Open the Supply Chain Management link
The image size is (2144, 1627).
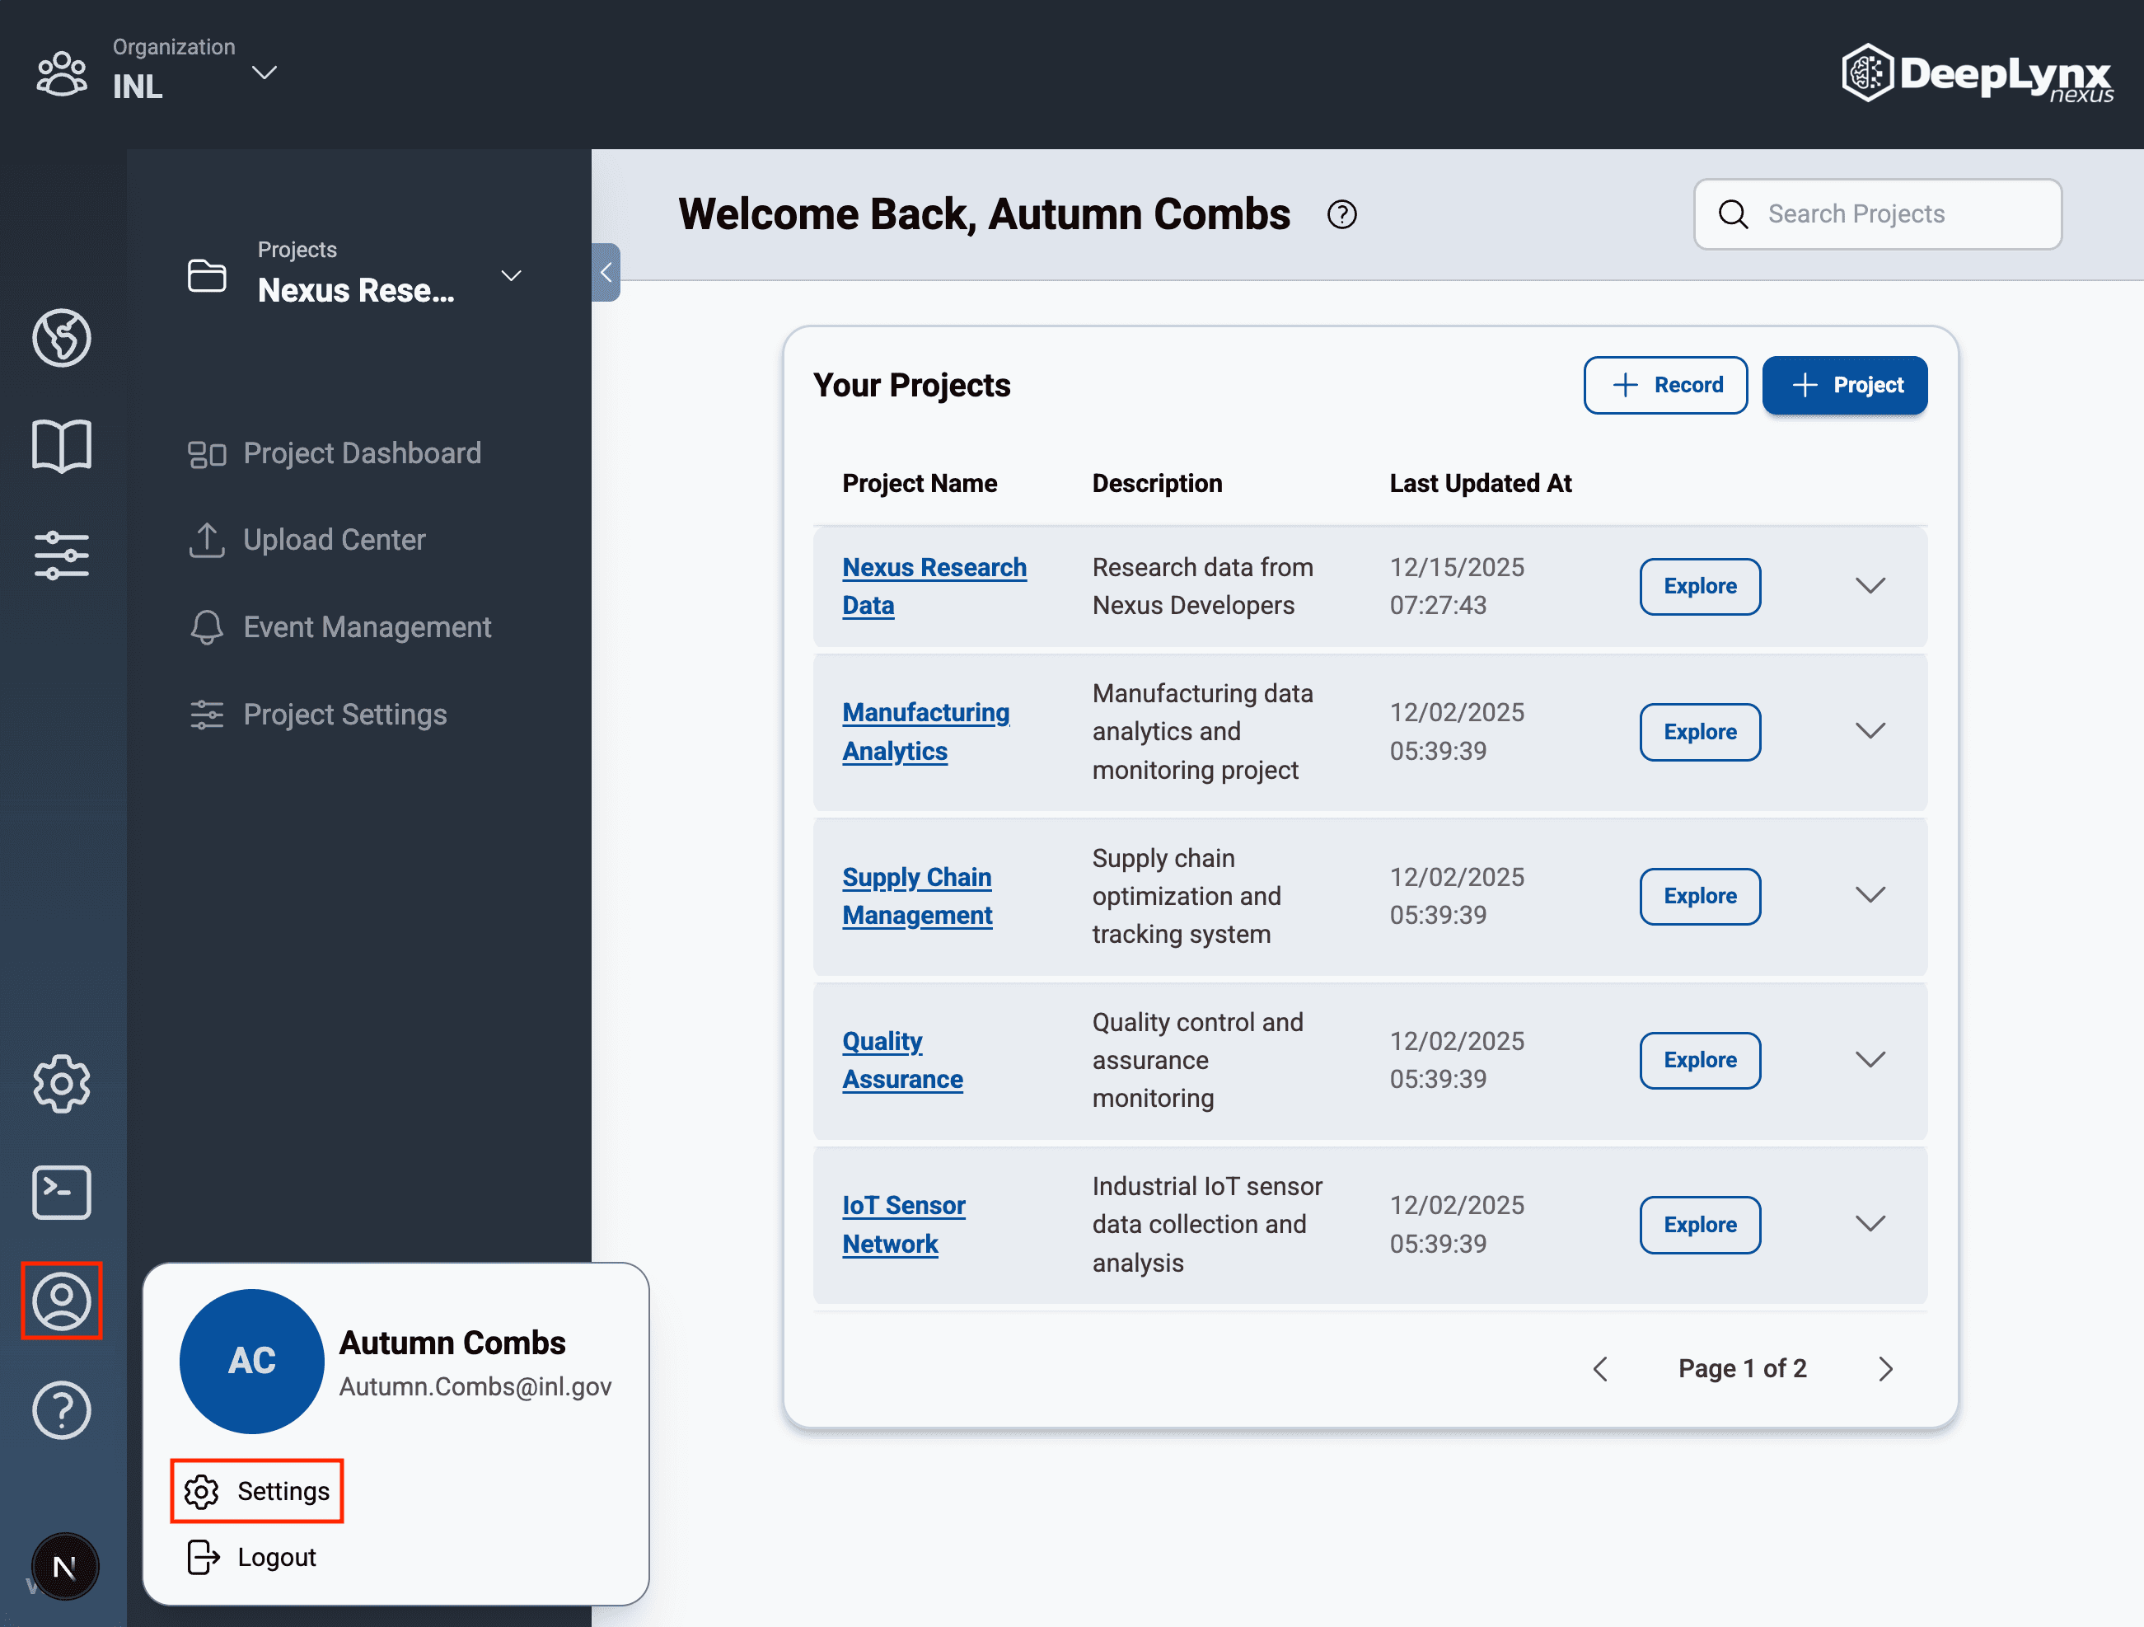tap(916, 896)
